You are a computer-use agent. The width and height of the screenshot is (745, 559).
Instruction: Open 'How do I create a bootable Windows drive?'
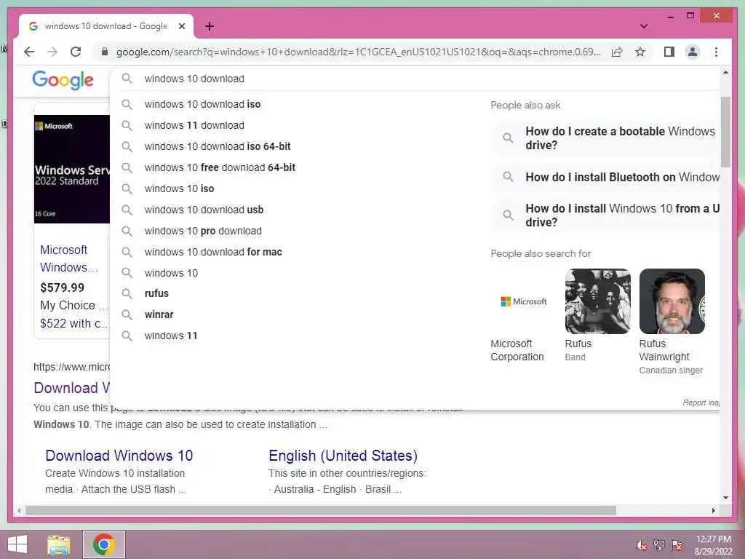(606, 138)
